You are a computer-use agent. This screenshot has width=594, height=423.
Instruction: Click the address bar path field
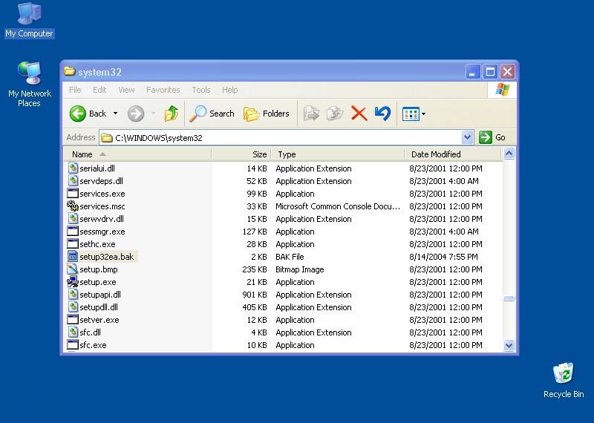coord(281,137)
